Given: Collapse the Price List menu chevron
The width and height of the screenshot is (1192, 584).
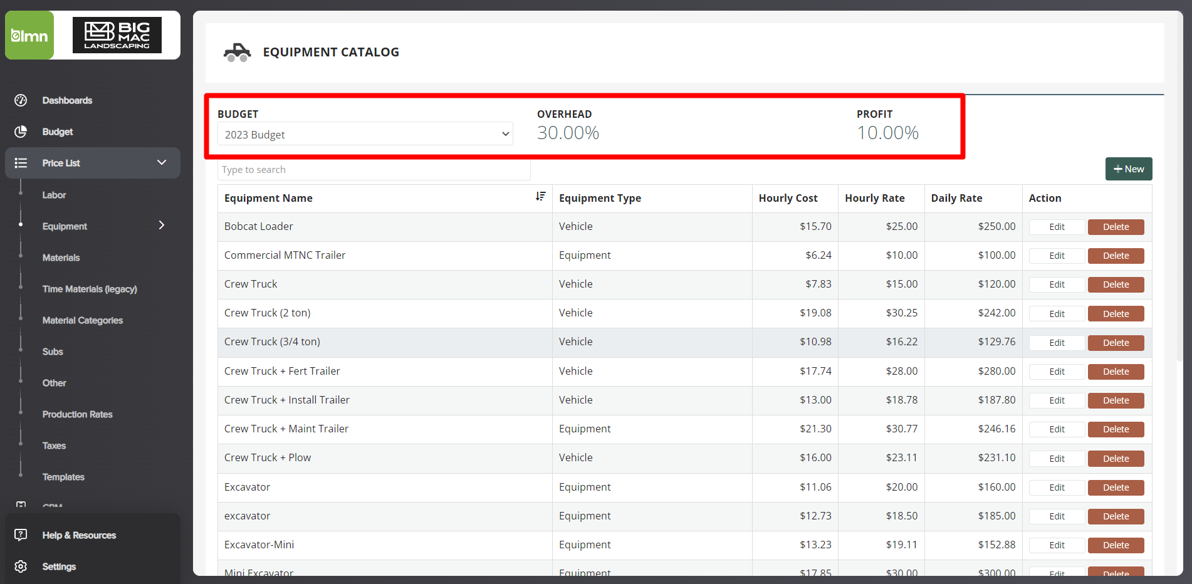Looking at the screenshot, I should (162, 163).
